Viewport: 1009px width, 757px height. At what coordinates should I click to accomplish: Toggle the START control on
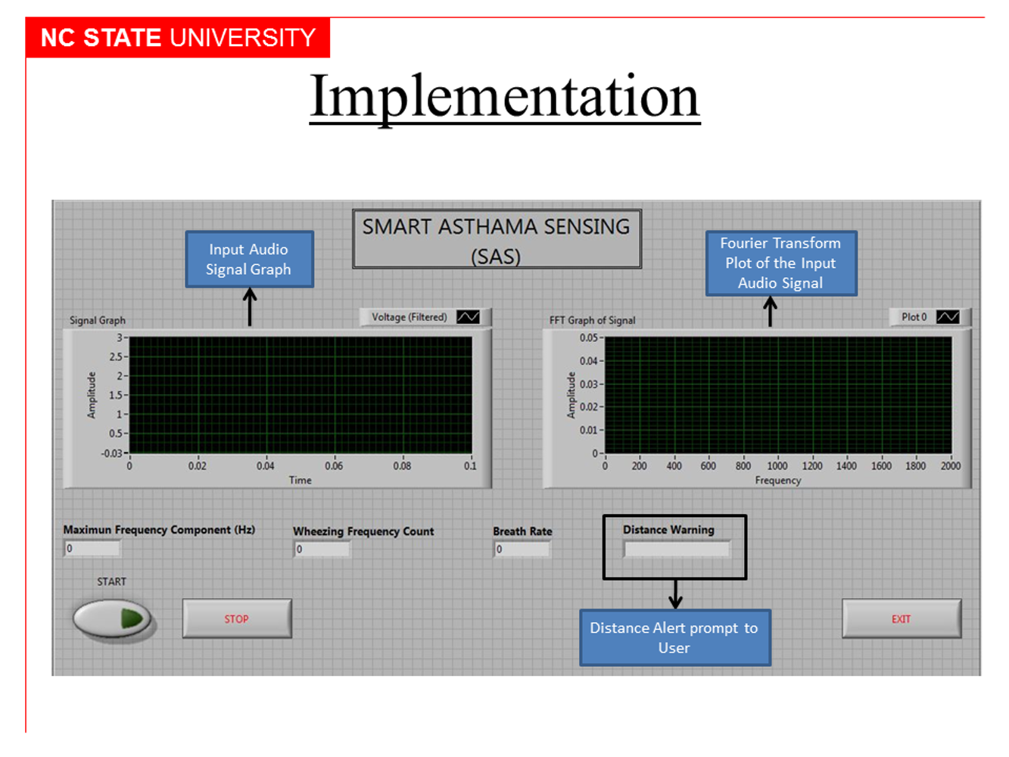pyautogui.click(x=113, y=618)
